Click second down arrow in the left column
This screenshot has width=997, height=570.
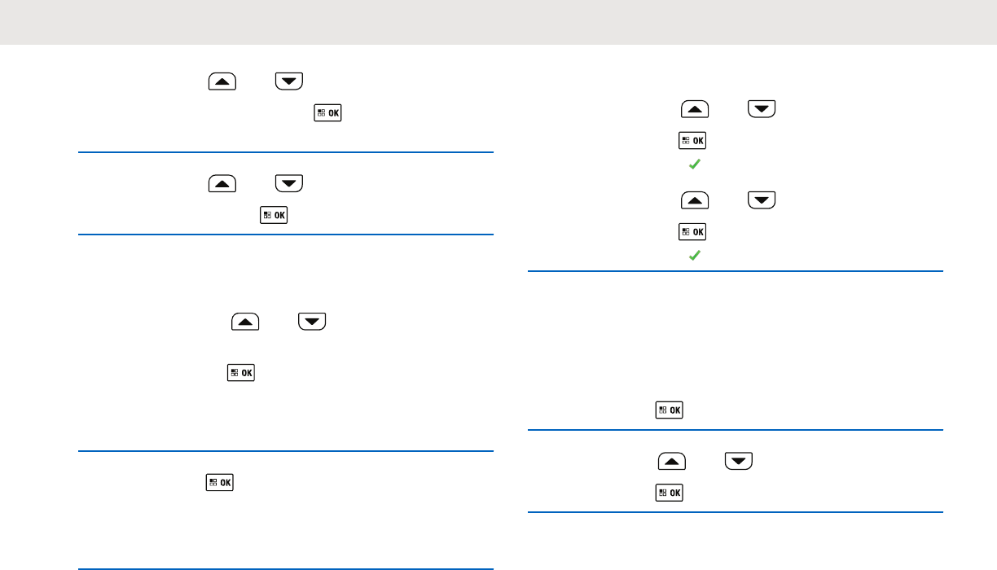coord(289,184)
